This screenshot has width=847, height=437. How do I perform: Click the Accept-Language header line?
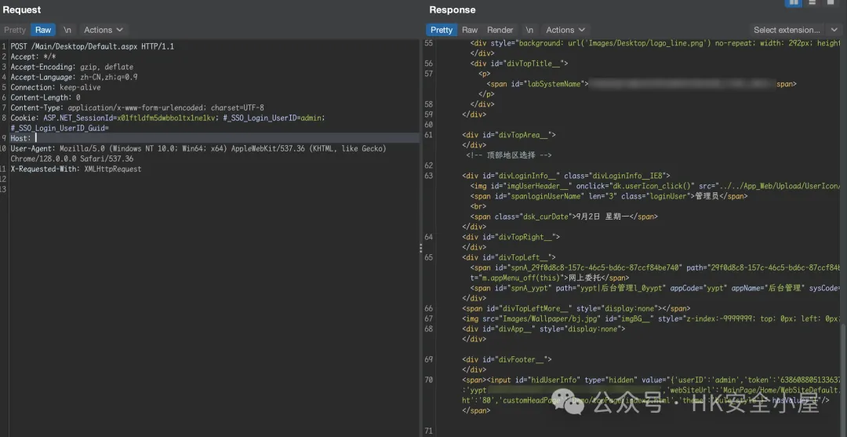coord(74,77)
